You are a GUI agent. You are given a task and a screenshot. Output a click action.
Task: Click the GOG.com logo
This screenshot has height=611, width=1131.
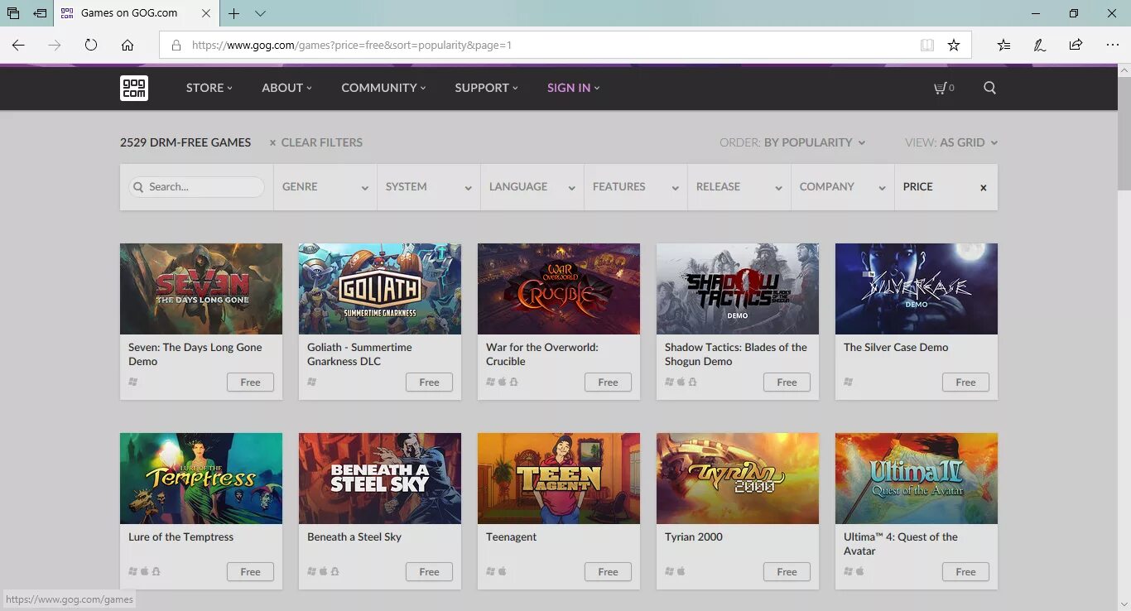tap(134, 88)
